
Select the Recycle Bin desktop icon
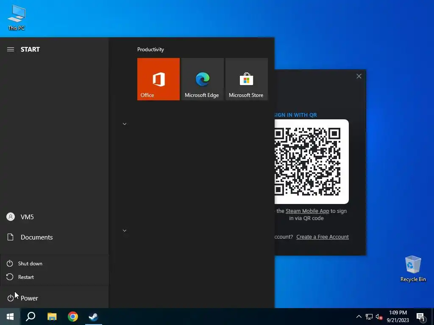(x=413, y=269)
